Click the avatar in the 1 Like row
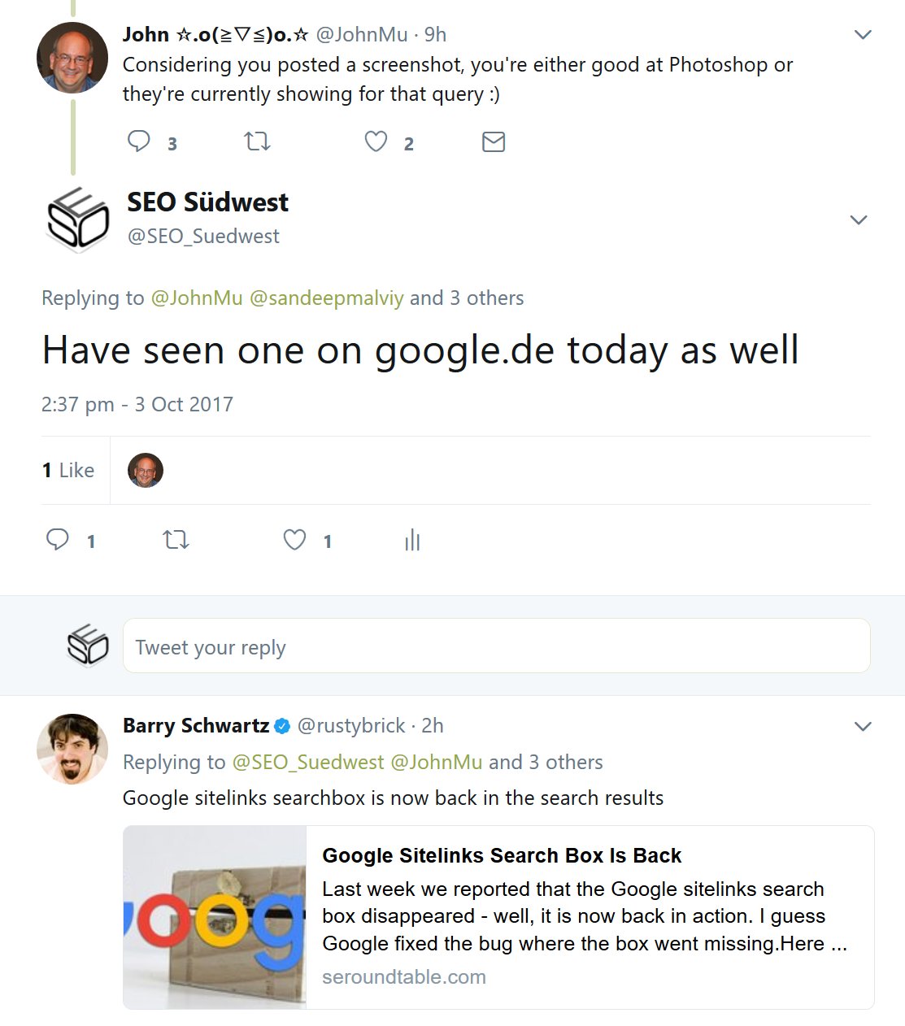 [x=145, y=470]
